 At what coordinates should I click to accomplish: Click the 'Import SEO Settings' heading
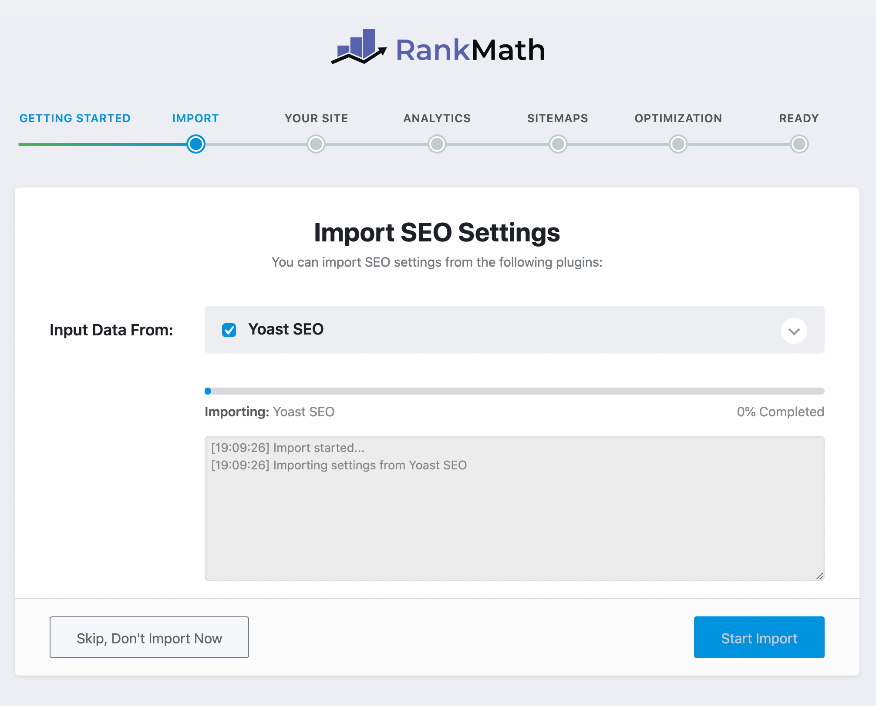click(x=437, y=232)
